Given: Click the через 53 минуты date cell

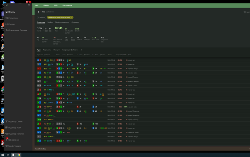Looking at the screenshot, I should tap(134, 111).
